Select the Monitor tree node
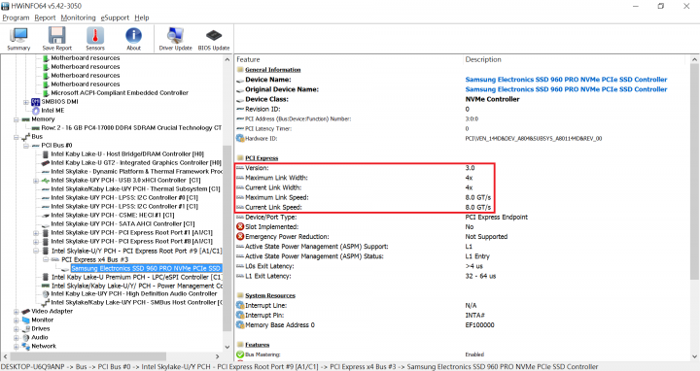 click(43, 320)
